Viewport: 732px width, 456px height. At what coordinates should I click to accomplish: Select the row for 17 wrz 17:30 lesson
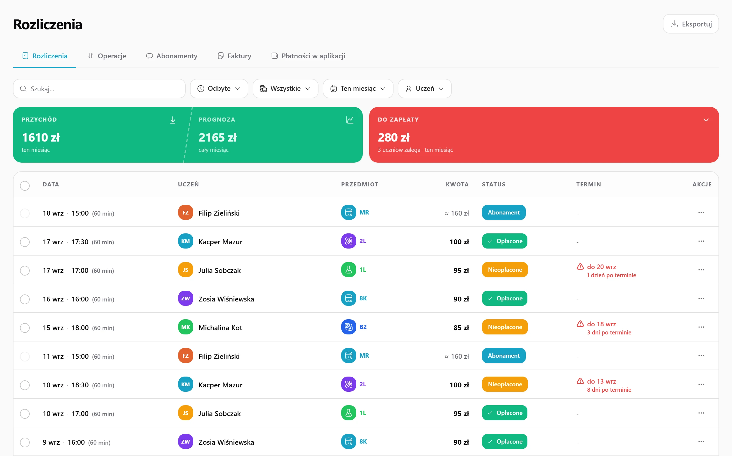tap(25, 242)
